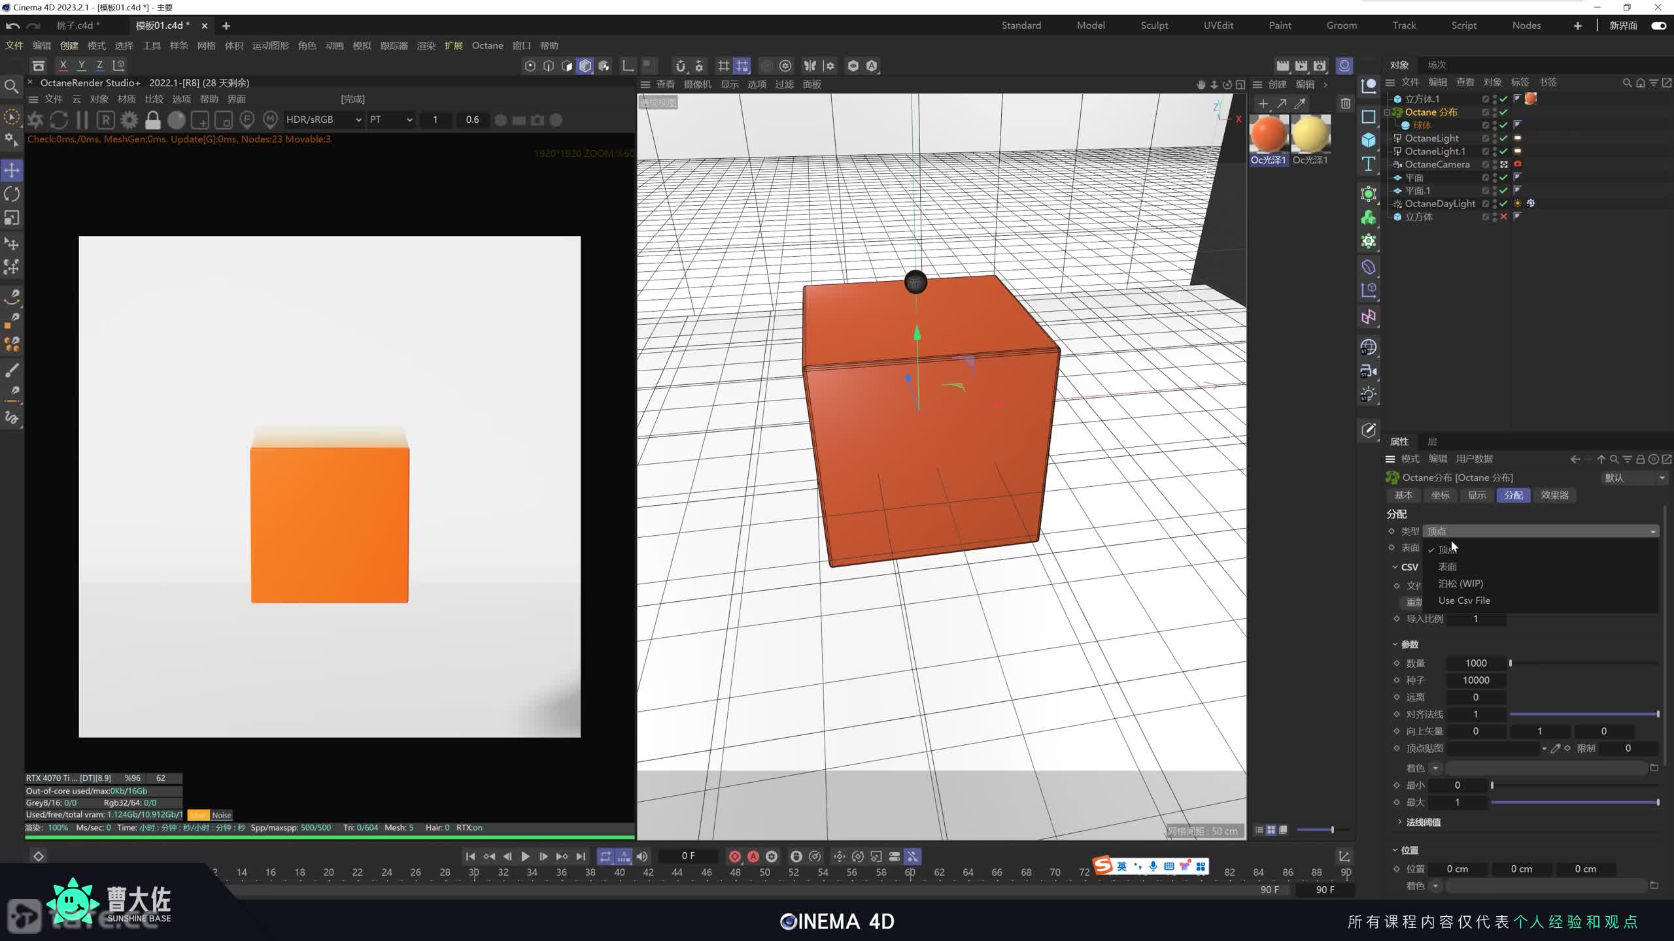Click the Octane render lock icon
Viewport: 1674px width, 941px height.
point(153,120)
